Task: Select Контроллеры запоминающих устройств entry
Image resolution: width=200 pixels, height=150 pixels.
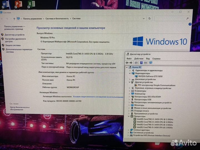Action: 153,102
